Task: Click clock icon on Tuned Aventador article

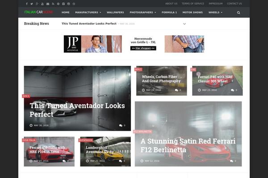Action: pyautogui.click(x=31, y=125)
